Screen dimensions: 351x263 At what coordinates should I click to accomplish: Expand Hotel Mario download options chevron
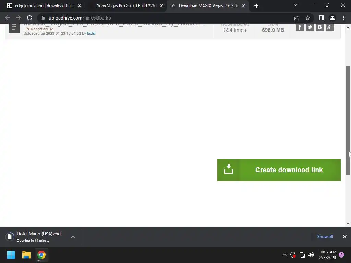[73, 237]
